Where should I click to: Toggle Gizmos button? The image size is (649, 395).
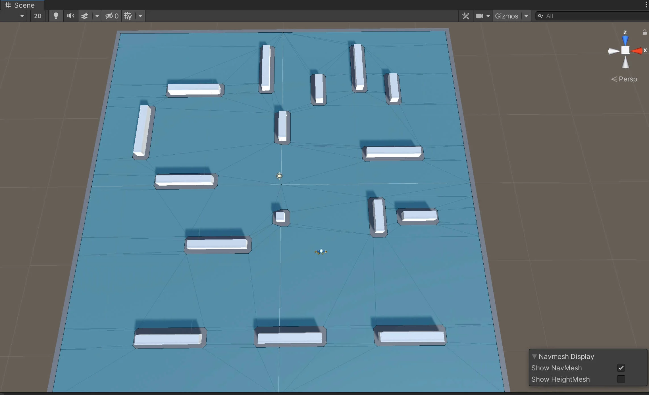(x=507, y=16)
